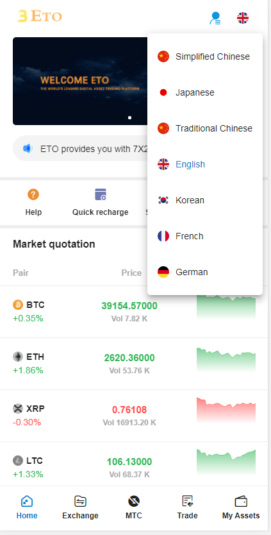Select Korean language option
This screenshot has width=271, height=535.
[205, 200]
